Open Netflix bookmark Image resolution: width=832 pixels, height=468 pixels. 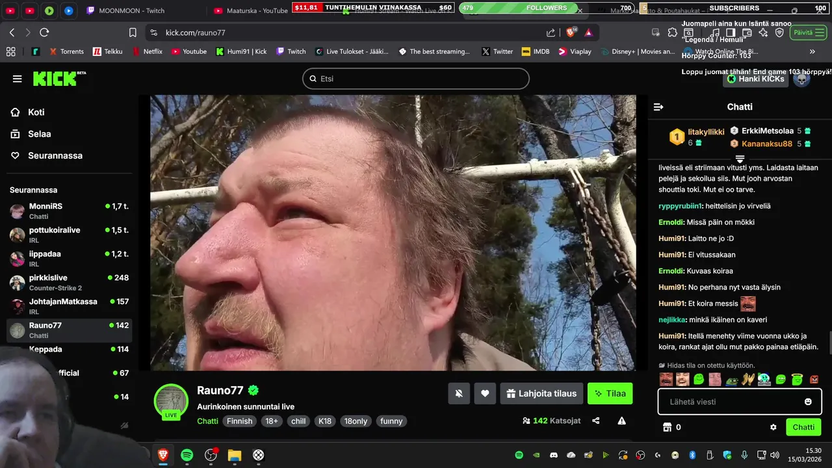(x=148, y=51)
